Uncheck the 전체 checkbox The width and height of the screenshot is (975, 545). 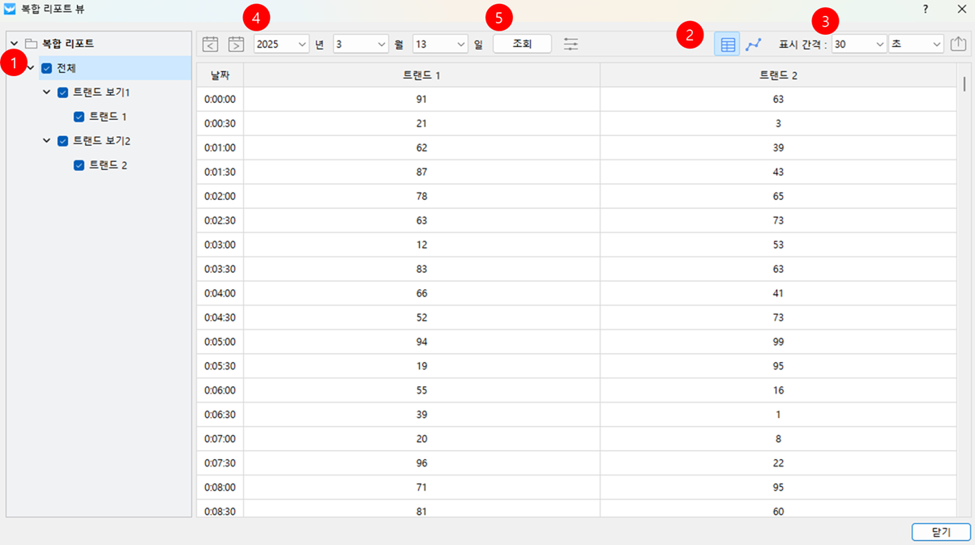(47, 68)
